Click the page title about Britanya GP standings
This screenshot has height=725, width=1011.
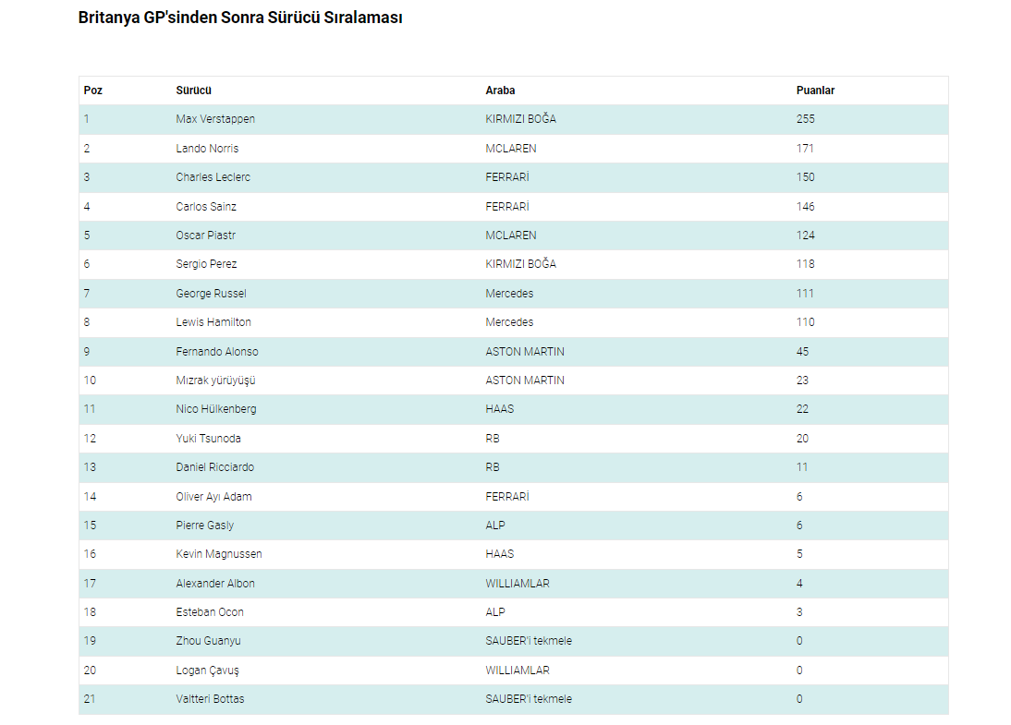click(240, 18)
